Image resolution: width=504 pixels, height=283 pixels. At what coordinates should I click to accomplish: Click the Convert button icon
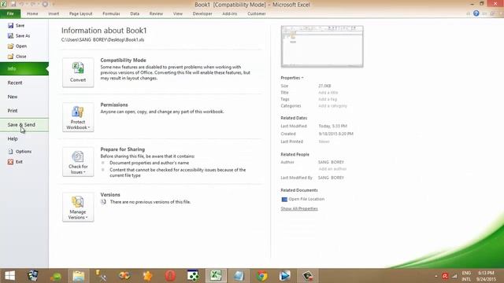pos(78,68)
